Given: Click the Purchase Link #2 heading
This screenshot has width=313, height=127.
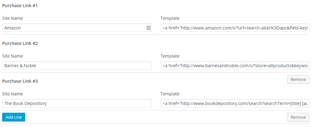Looking at the screenshot, I should [x=20, y=43].
